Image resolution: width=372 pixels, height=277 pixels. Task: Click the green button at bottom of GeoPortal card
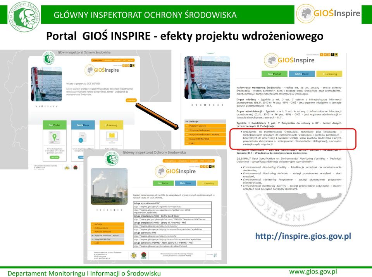pos(55,157)
